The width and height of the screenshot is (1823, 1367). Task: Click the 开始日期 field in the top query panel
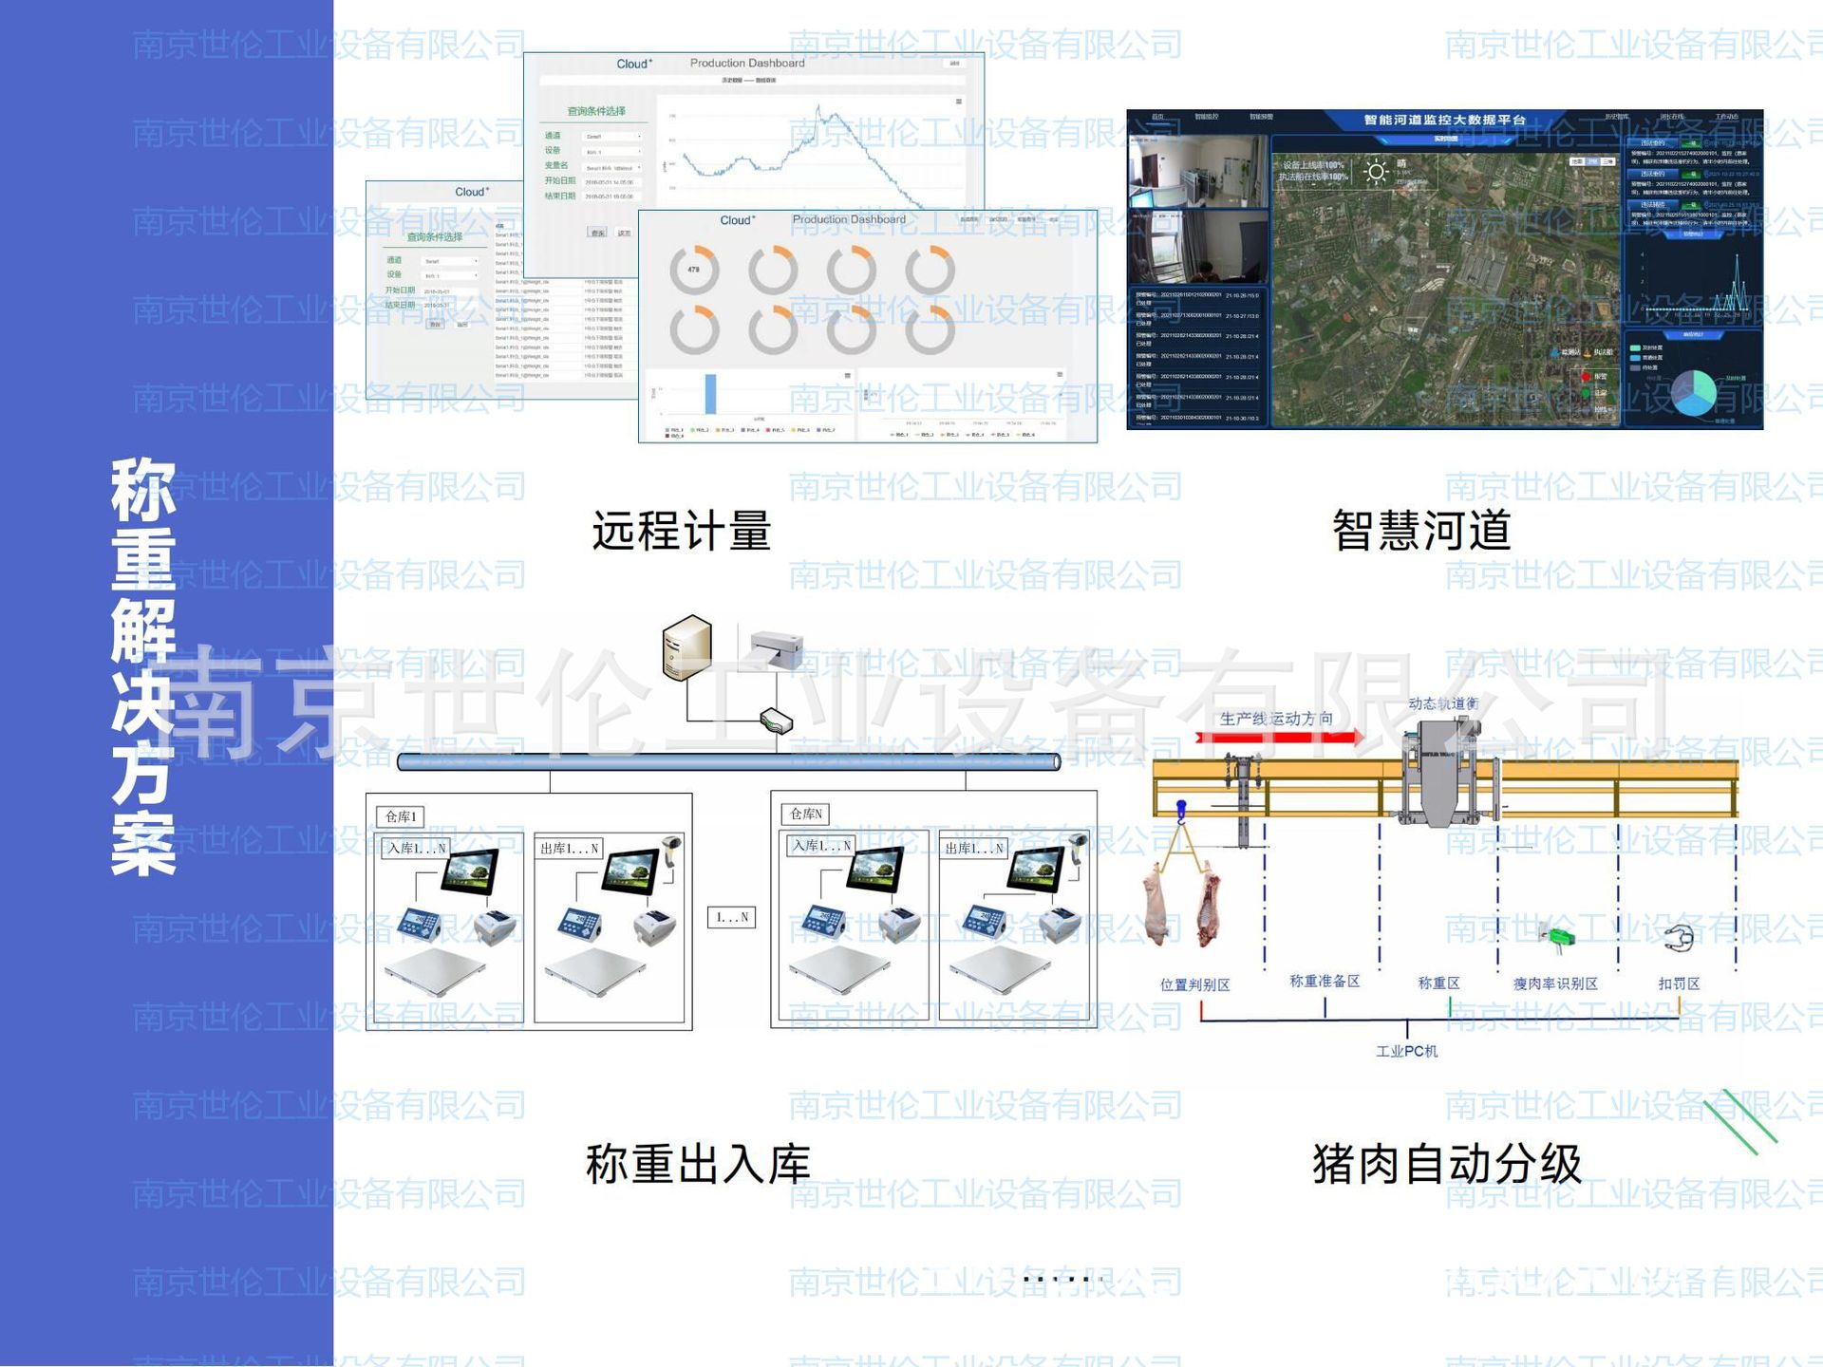(x=612, y=182)
